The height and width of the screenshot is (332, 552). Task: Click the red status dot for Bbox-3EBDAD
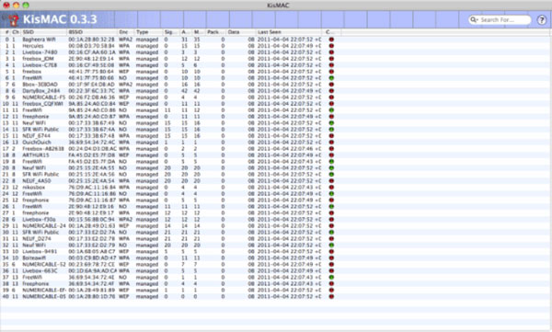click(331, 85)
